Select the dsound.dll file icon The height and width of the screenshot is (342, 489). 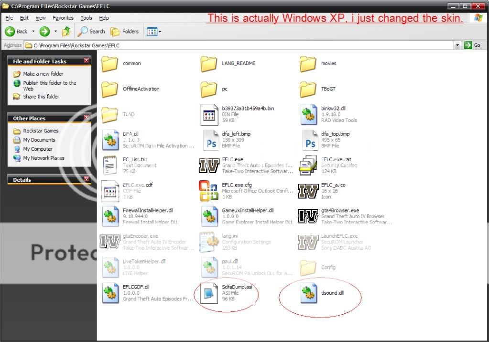coord(309,293)
